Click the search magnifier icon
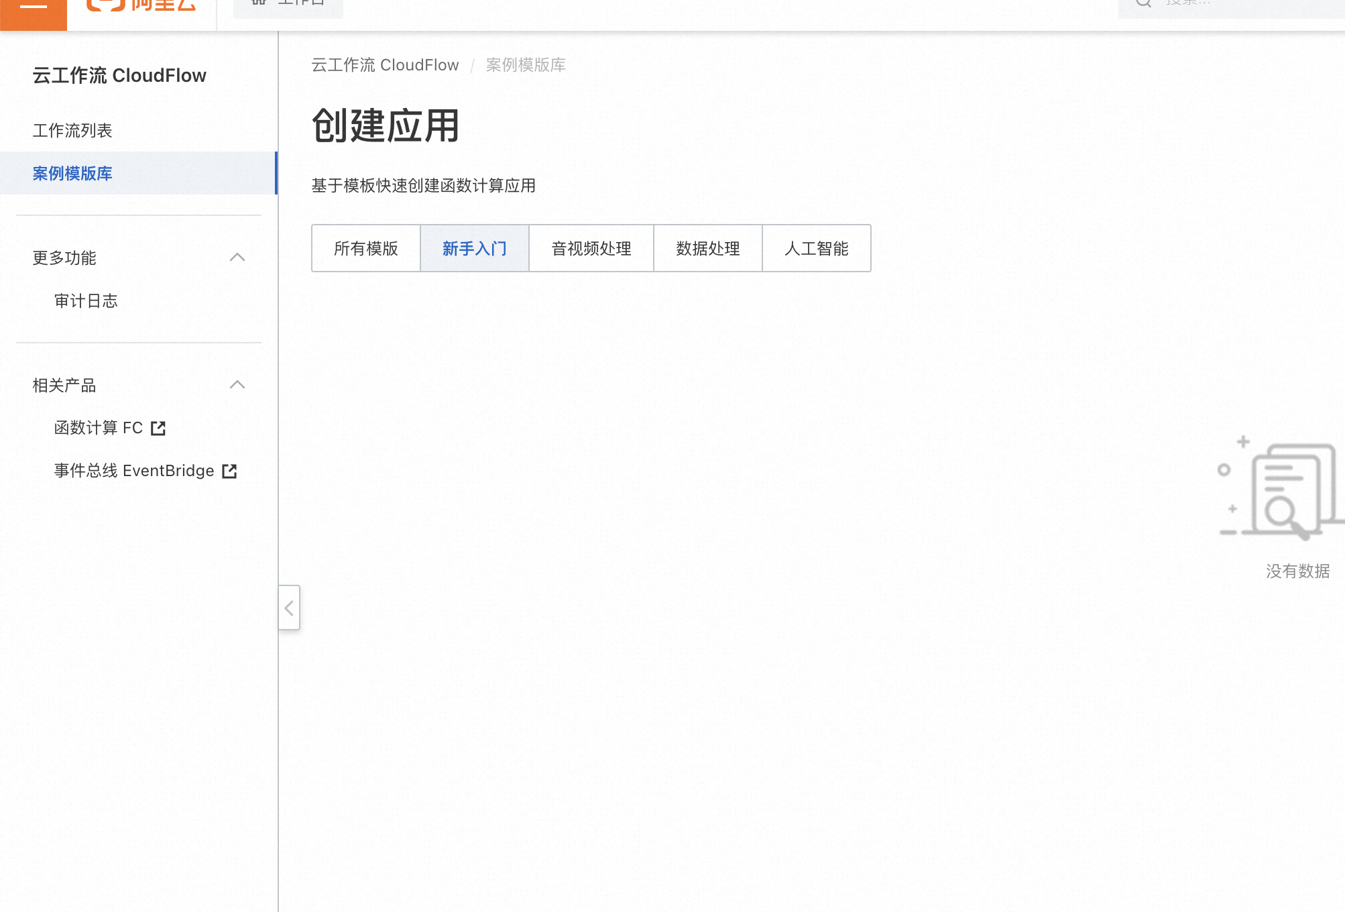 [x=1144, y=3]
